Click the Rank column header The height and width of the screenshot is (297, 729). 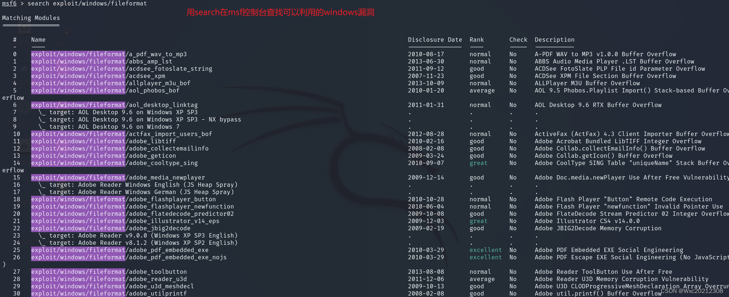(x=477, y=40)
